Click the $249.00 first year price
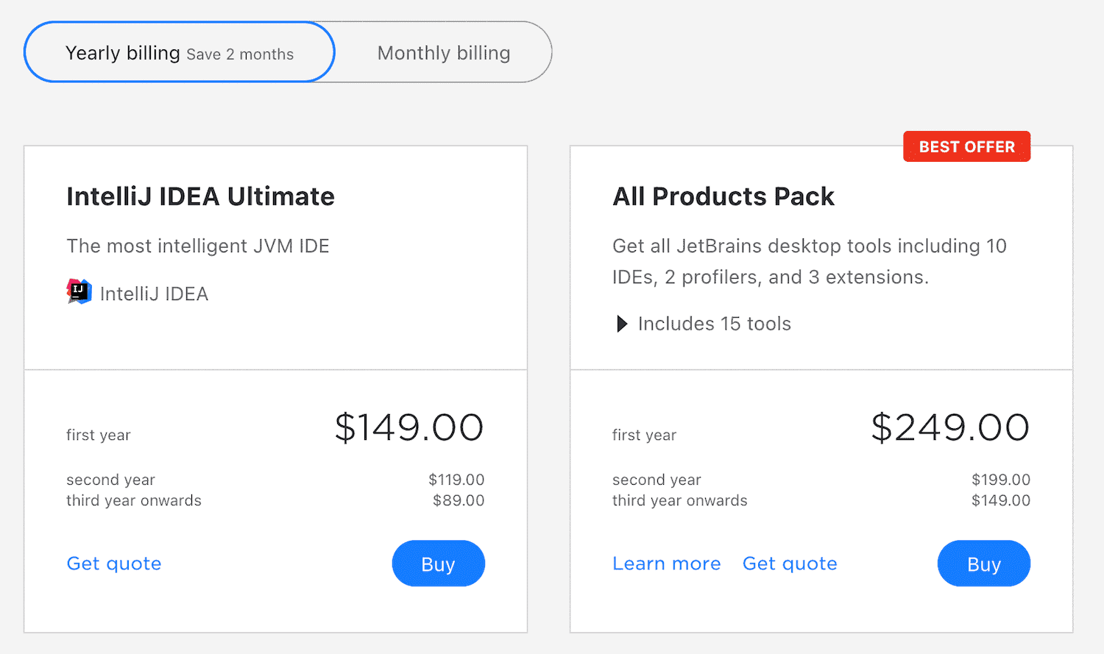This screenshot has width=1104, height=654. point(950,427)
